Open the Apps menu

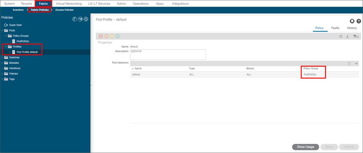click(x=160, y=4)
